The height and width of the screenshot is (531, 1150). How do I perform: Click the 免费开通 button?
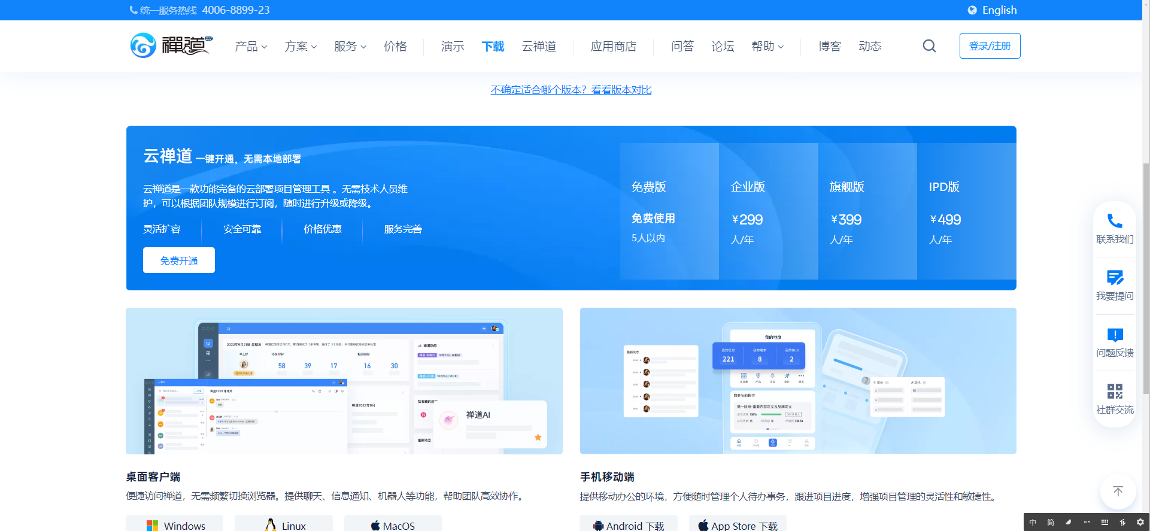(x=179, y=260)
